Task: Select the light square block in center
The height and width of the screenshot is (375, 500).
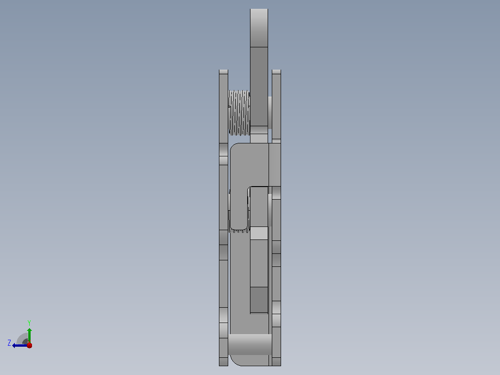Action: click(259, 233)
